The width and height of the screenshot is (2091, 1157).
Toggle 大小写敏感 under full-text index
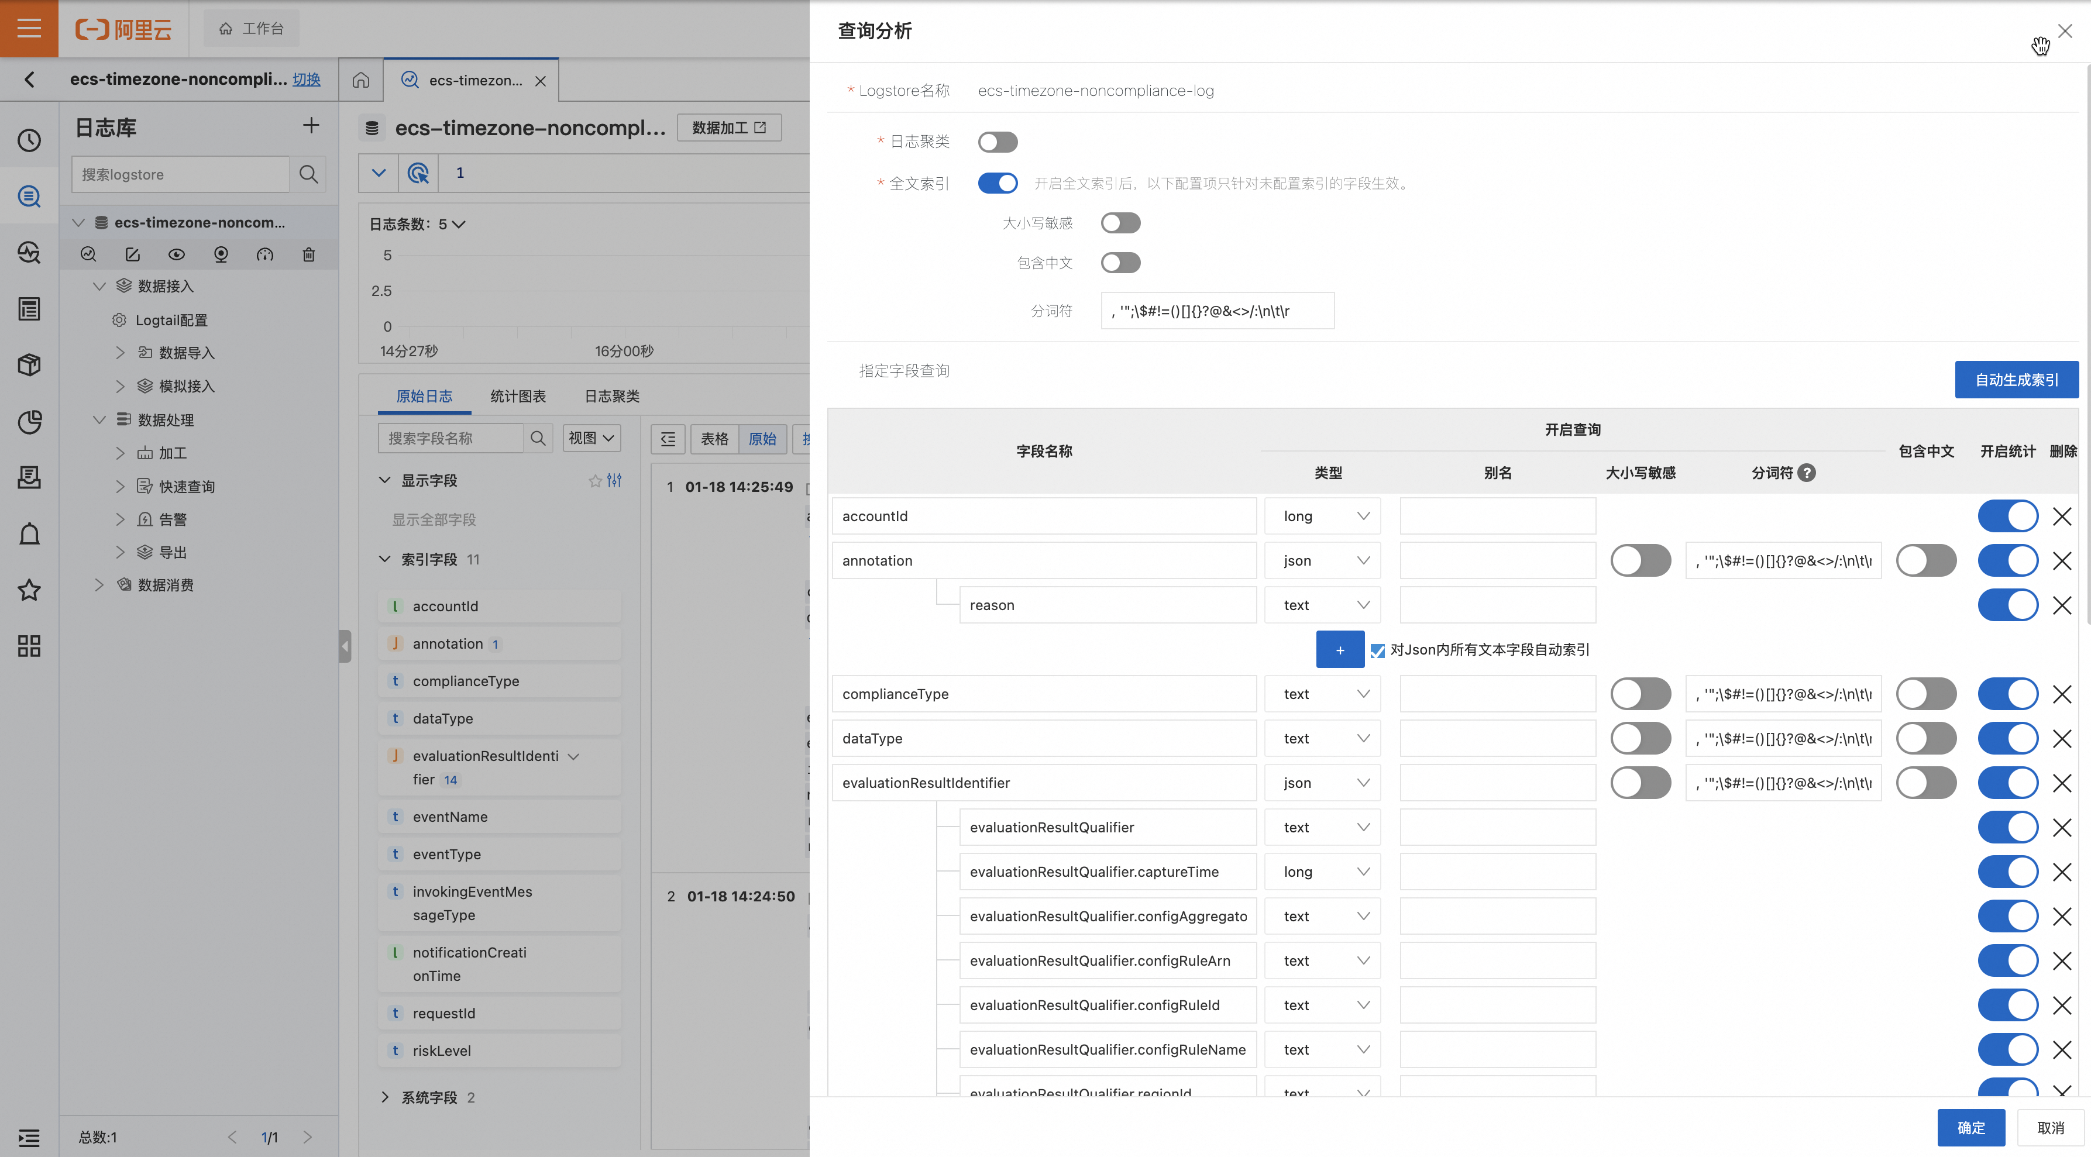[x=1120, y=223]
